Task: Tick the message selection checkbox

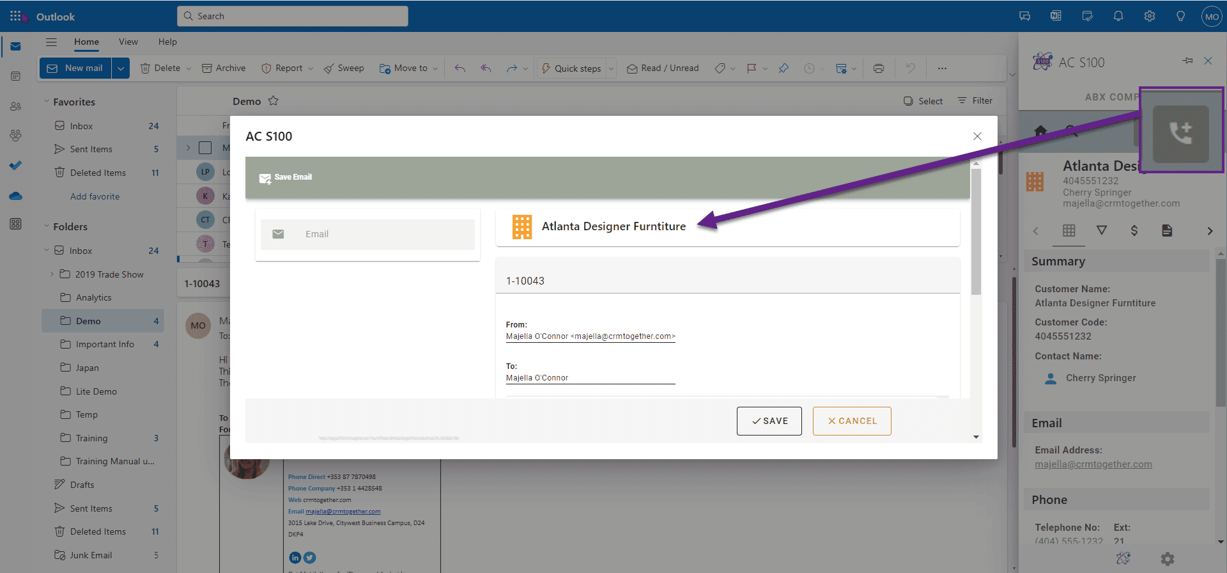Action: click(x=205, y=148)
